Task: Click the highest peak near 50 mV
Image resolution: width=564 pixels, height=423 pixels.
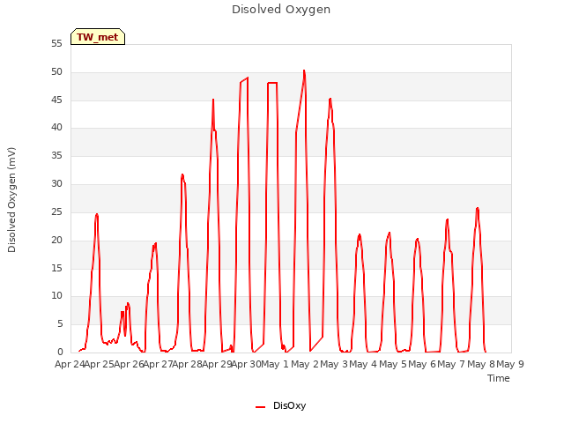Action: coord(304,70)
